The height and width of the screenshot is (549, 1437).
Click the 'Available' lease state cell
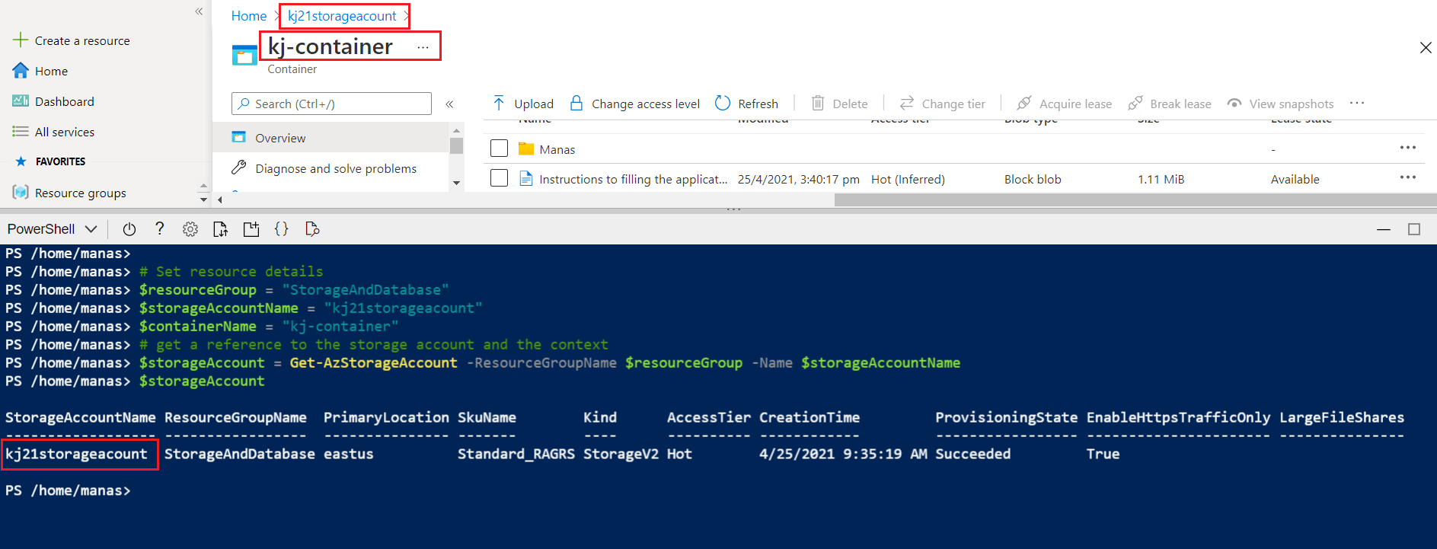click(x=1295, y=179)
